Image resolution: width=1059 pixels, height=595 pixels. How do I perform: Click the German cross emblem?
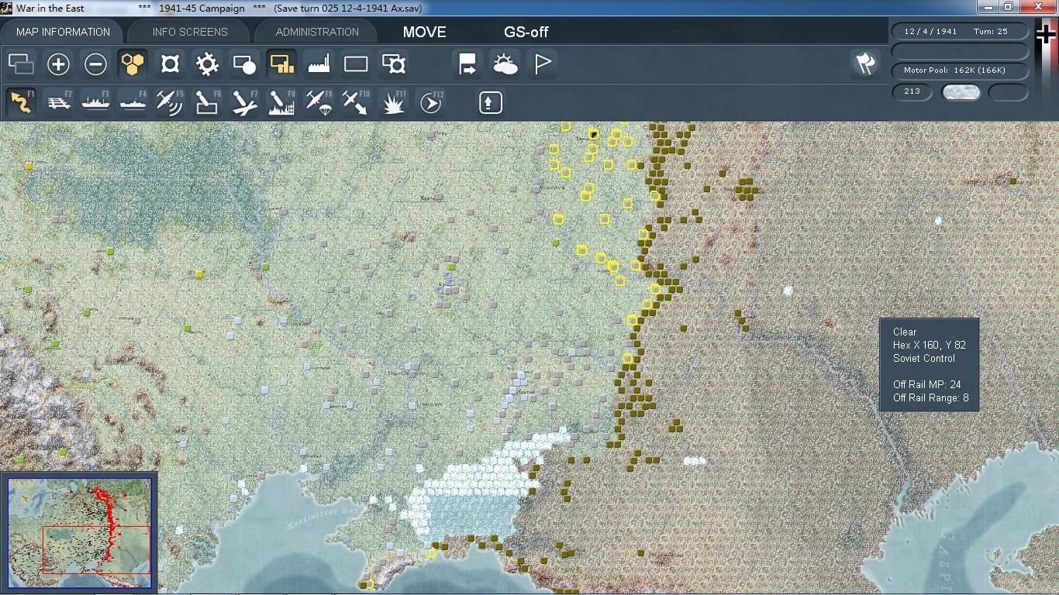click(1046, 35)
